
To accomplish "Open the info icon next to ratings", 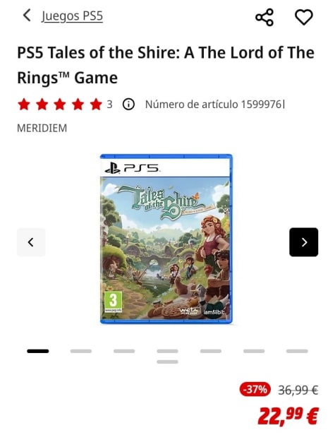I will [x=128, y=105].
